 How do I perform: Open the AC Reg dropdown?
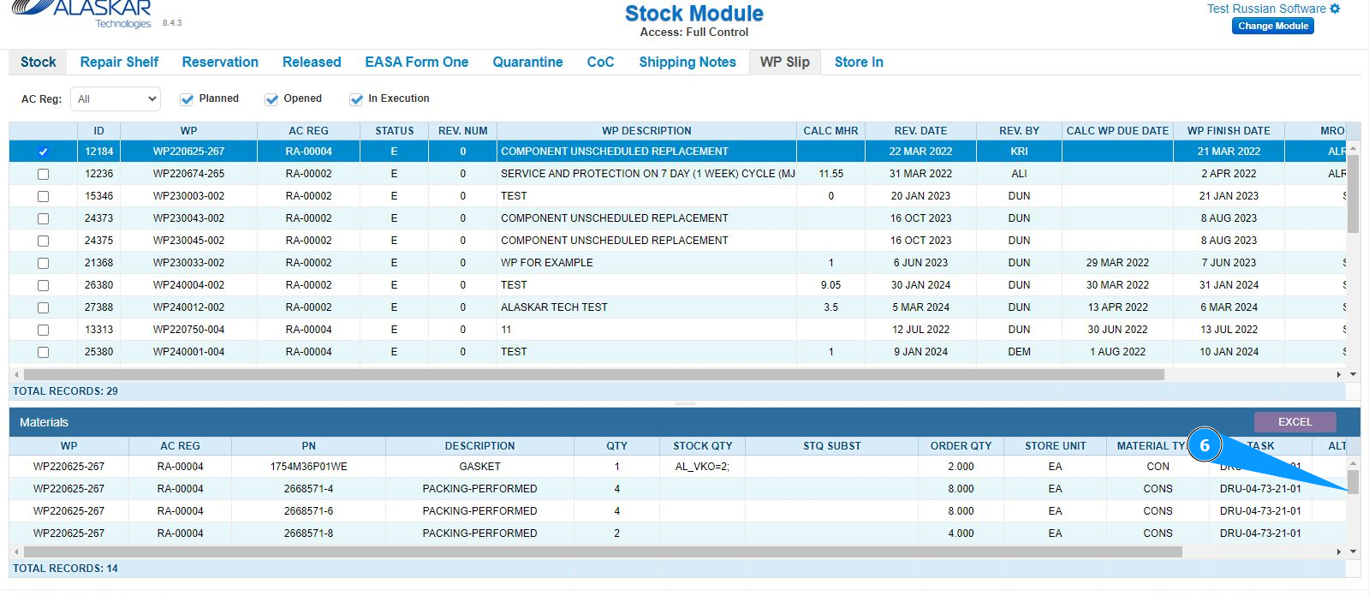116,99
